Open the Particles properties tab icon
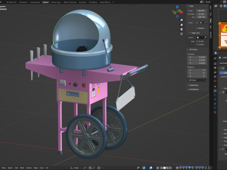The image size is (227, 170). pos(215,95)
